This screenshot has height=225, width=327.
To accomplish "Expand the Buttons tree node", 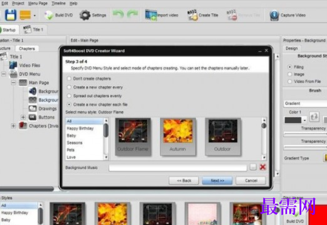I will pyautogui.click(x=23, y=117).
